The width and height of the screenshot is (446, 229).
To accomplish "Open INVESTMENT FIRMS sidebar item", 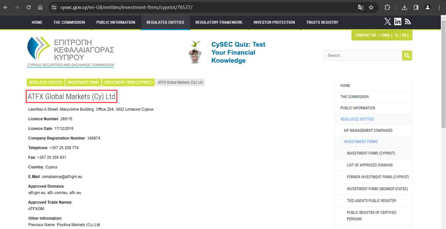I will pos(373,142).
